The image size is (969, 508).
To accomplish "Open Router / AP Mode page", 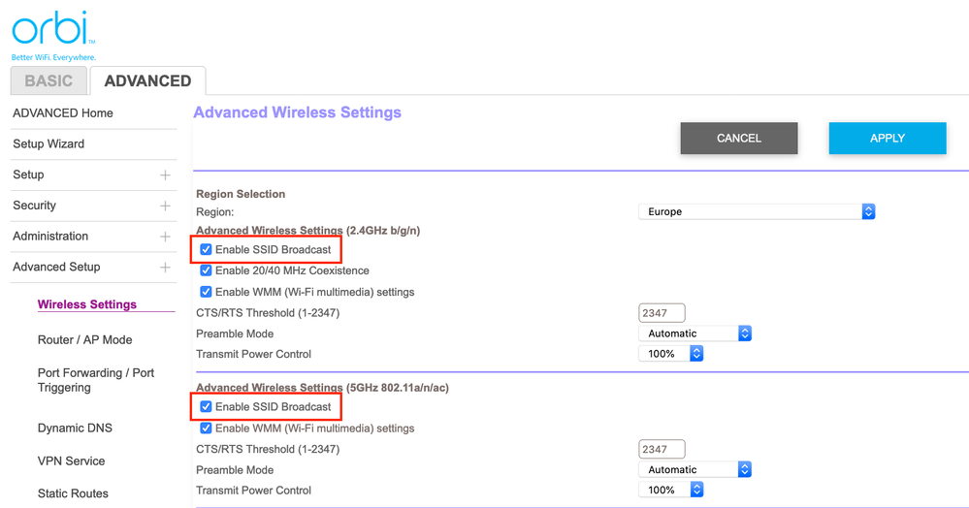I will tap(85, 340).
